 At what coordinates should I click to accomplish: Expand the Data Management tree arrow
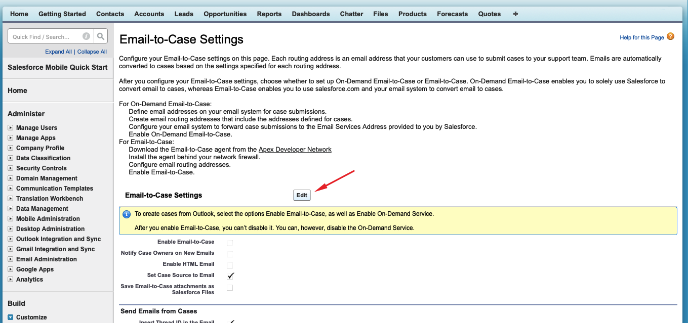11,208
